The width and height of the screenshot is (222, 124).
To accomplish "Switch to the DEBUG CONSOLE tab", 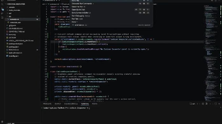I will (71, 104).
